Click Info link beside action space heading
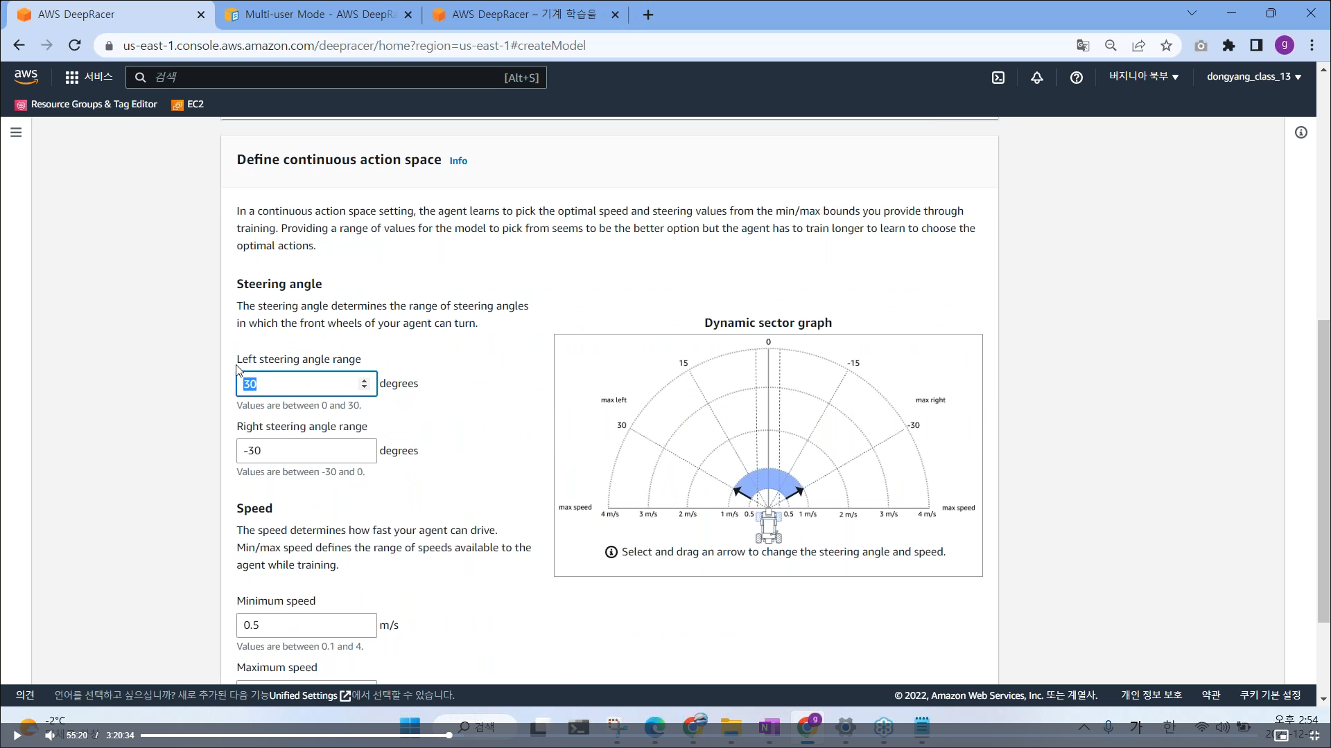The height and width of the screenshot is (748, 1331). (x=458, y=161)
